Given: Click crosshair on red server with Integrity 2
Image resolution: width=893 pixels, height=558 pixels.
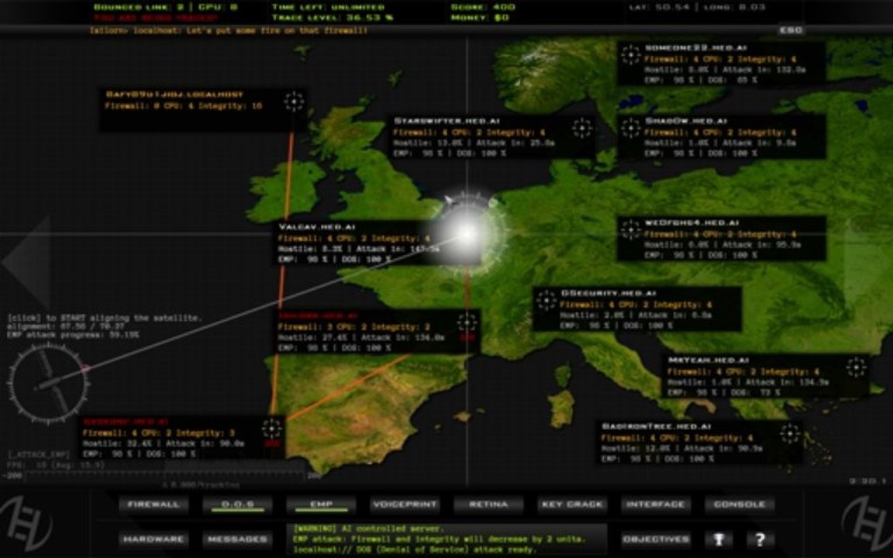Looking at the screenshot, I should point(467,323).
